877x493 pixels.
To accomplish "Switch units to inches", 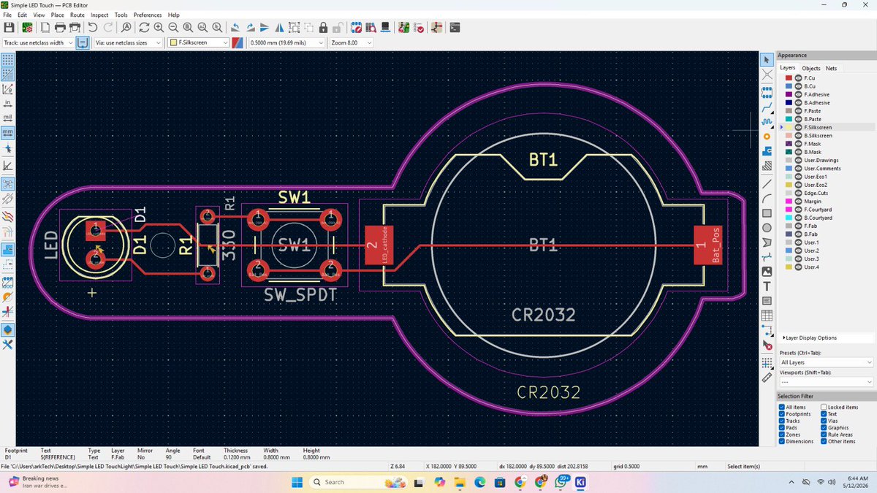I will pos(7,104).
